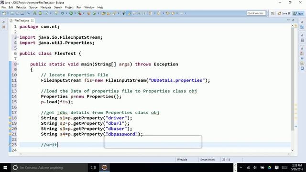Click the Debug bug icon

click(x=63, y=13)
